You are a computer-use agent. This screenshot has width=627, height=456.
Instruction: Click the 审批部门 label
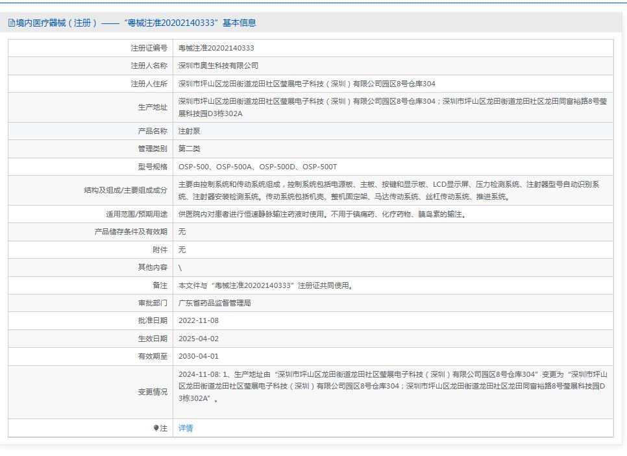(x=153, y=303)
